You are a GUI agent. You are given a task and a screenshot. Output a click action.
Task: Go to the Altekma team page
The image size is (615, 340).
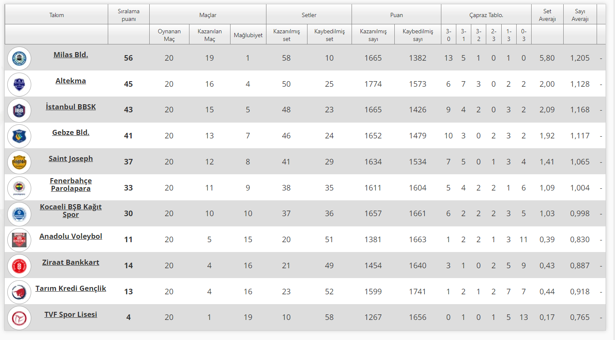71,81
